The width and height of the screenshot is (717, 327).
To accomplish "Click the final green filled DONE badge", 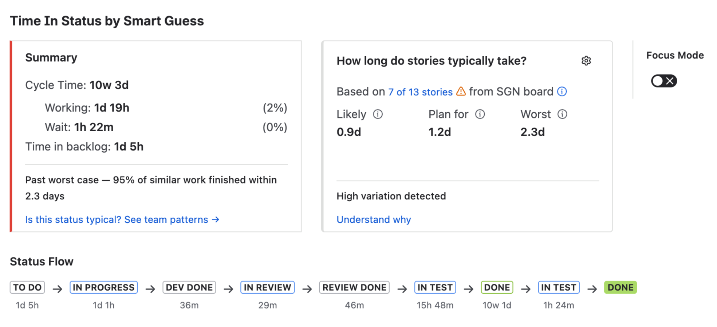I will pyautogui.click(x=620, y=287).
